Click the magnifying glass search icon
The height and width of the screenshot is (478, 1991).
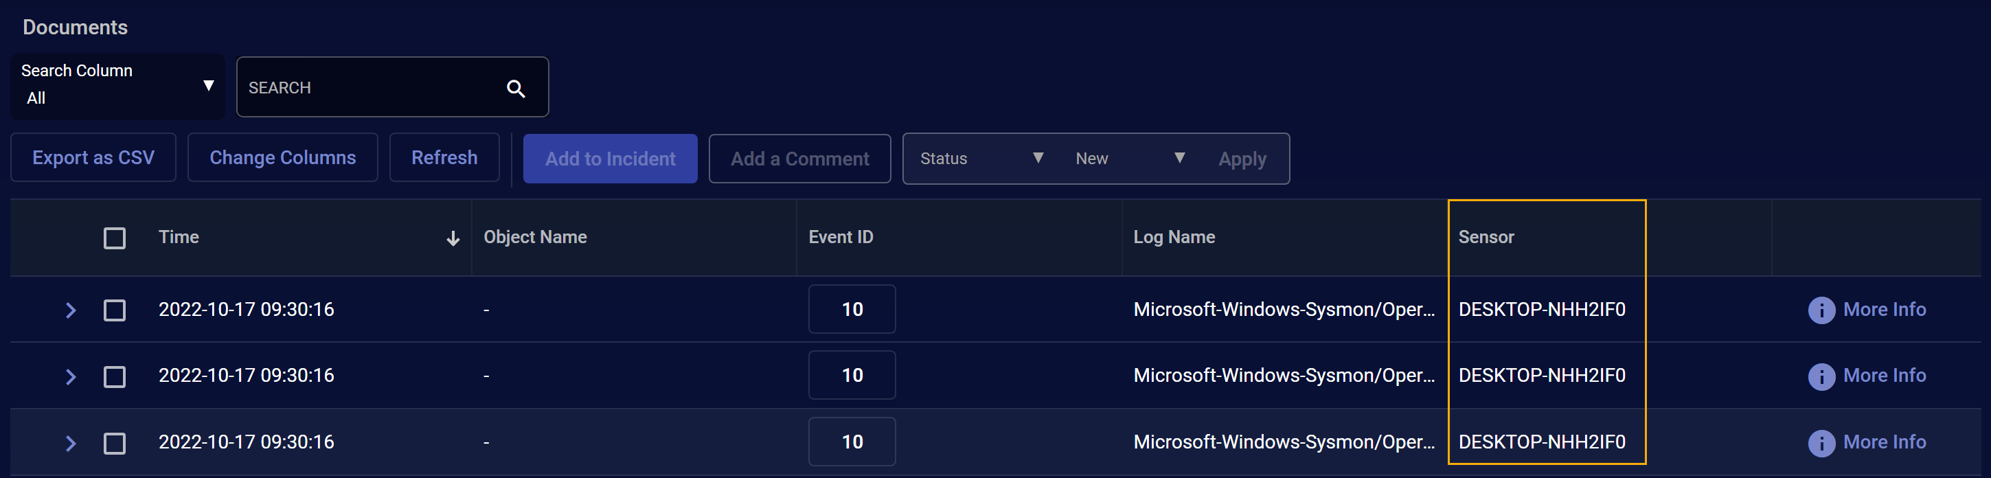[x=516, y=89]
